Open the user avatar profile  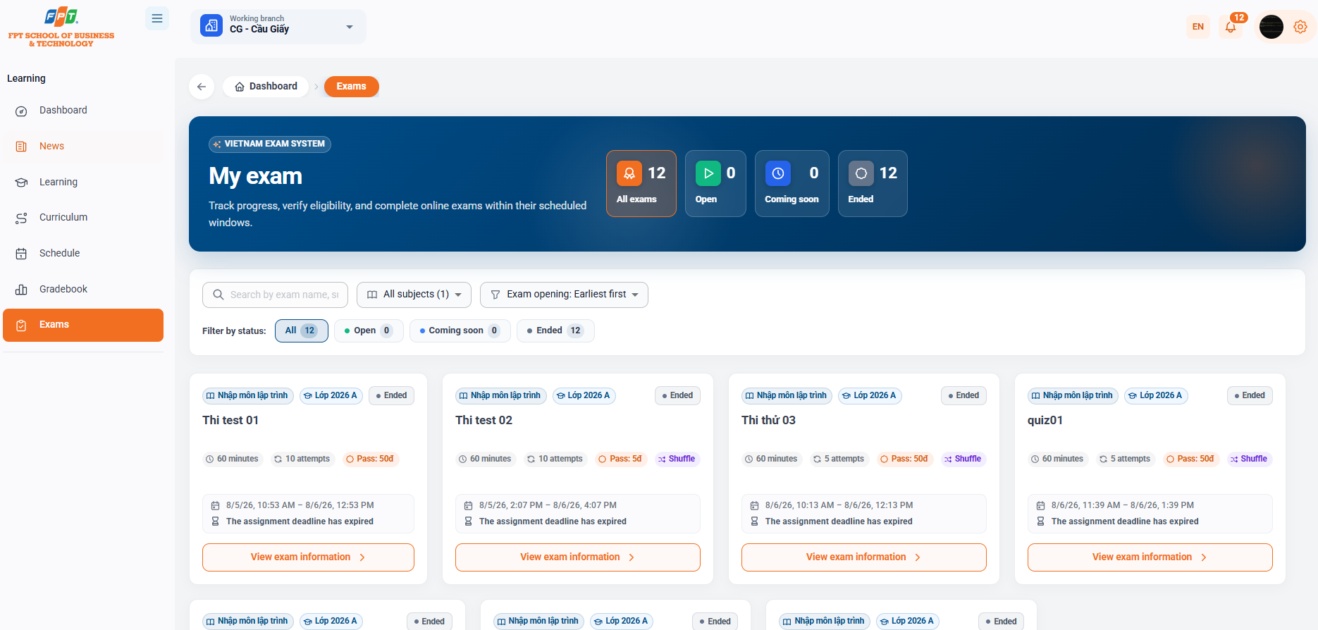[1271, 27]
